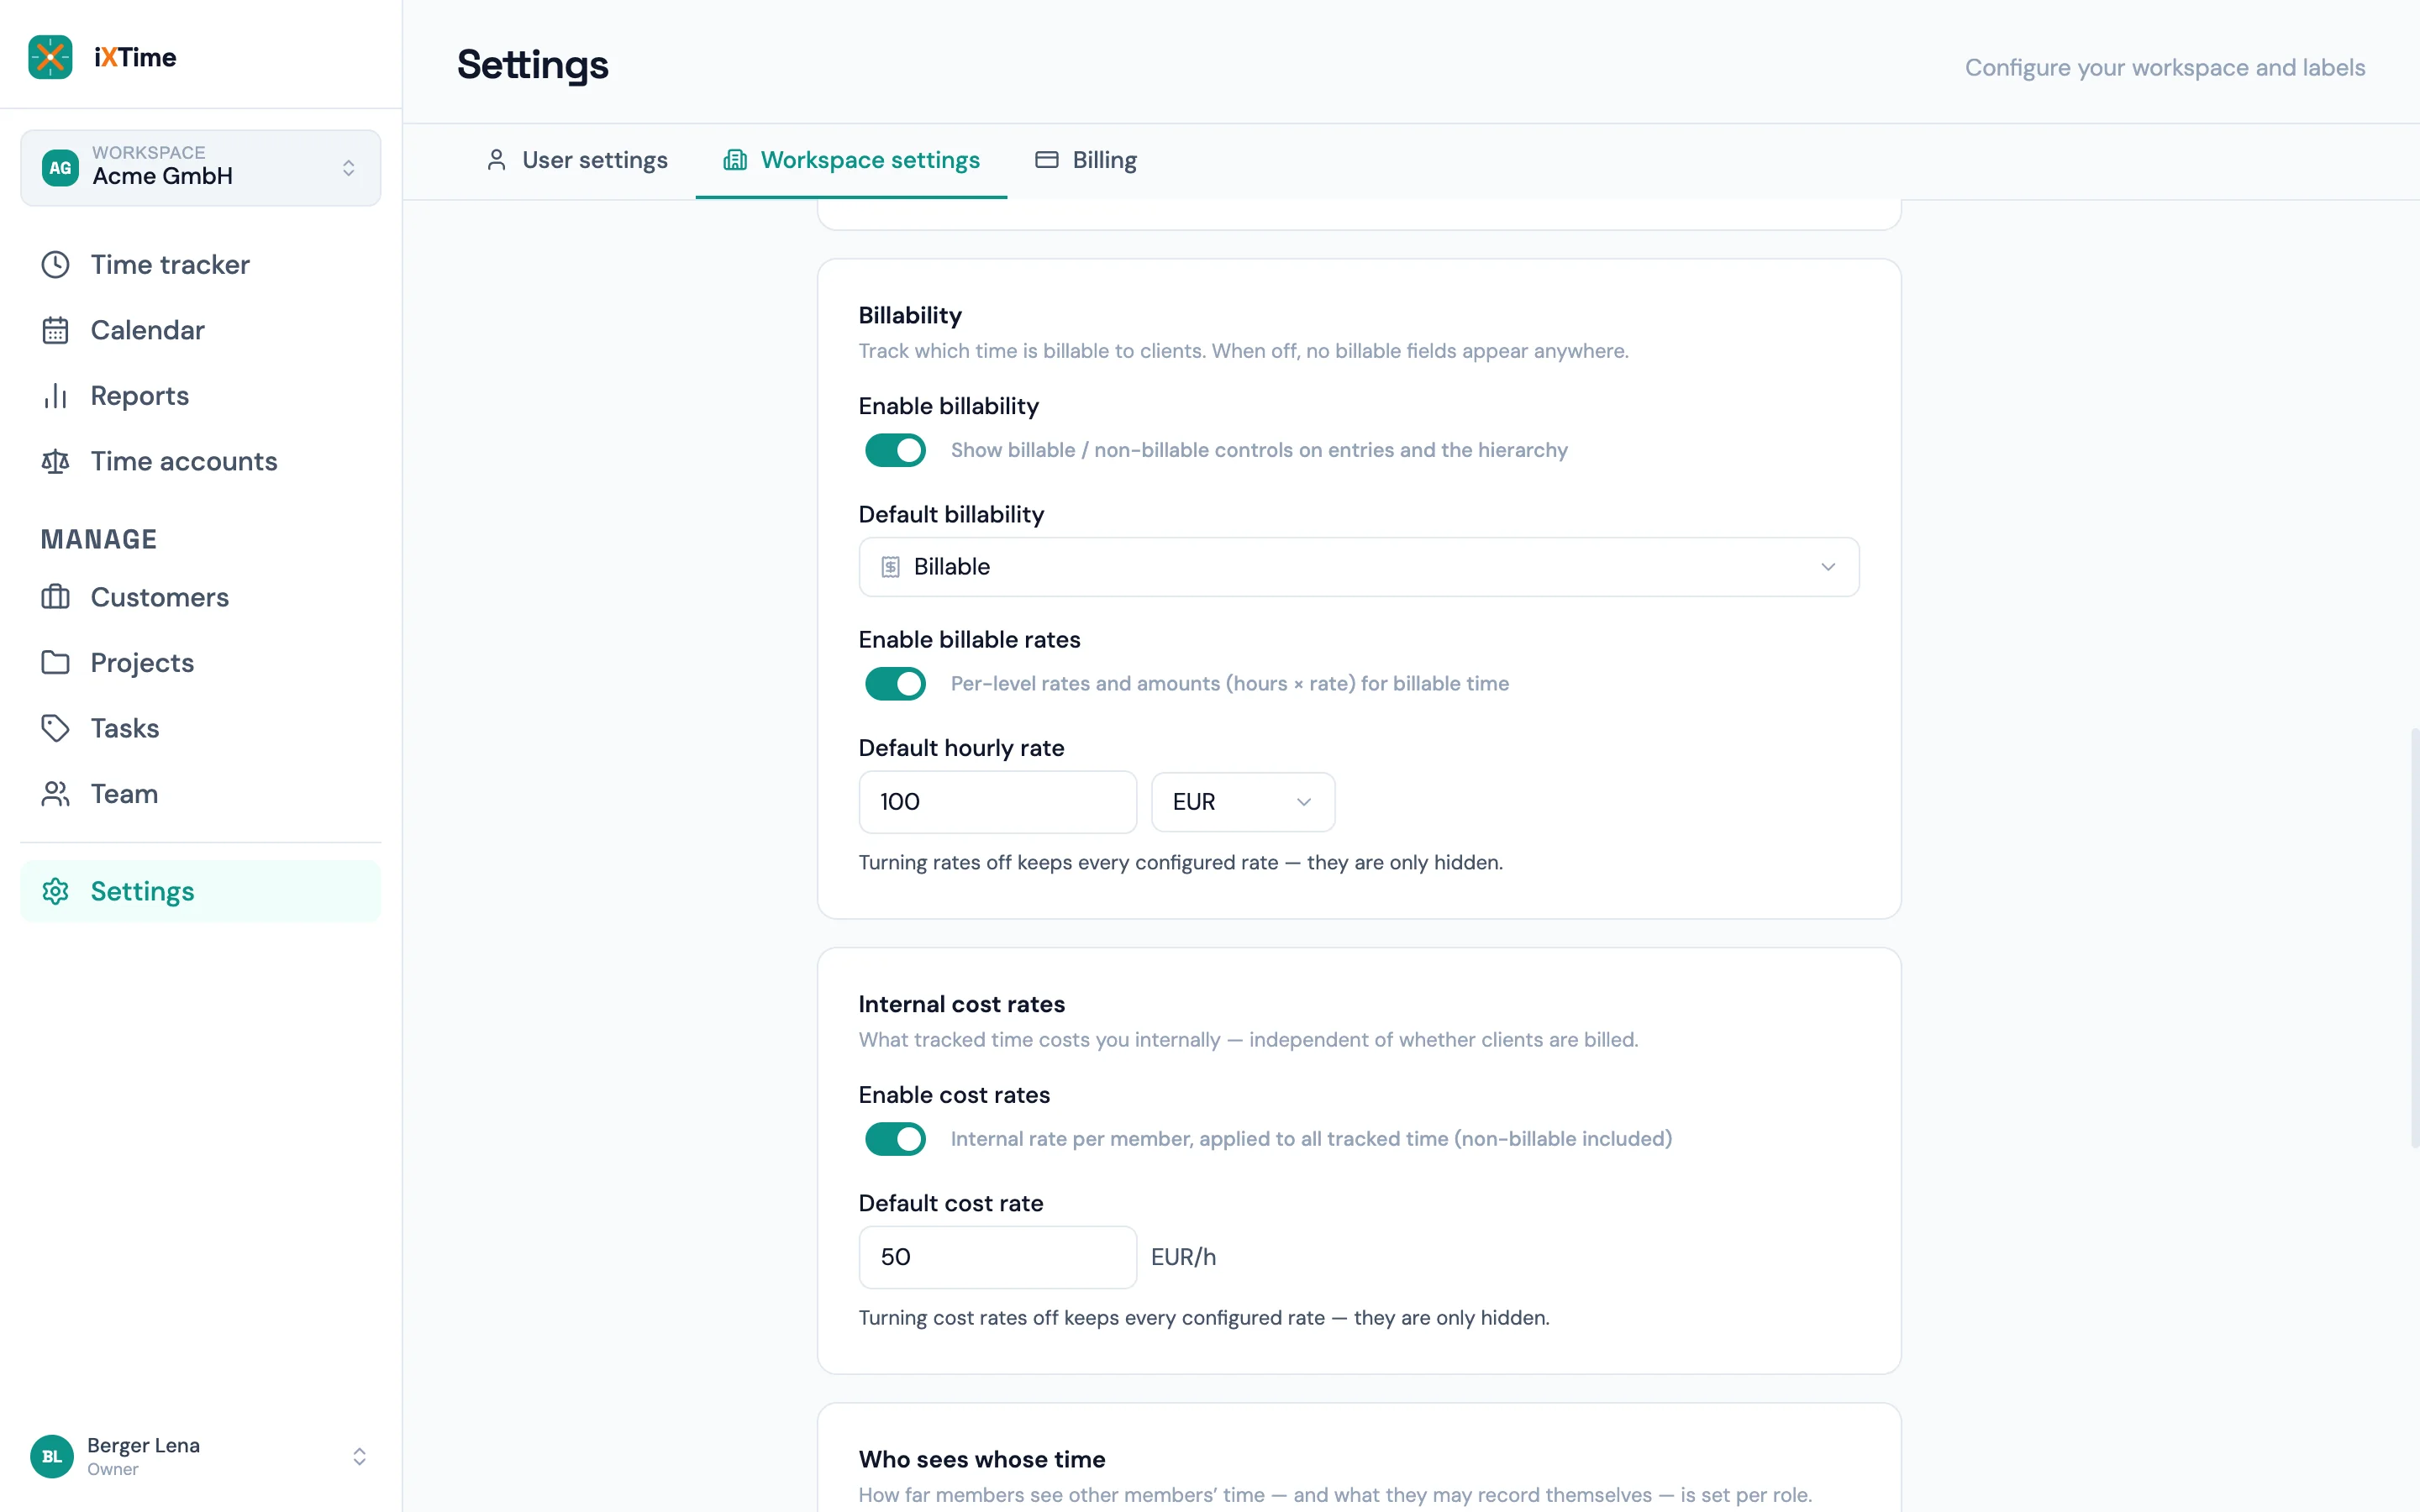Open Reports page
Image resolution: width=2420 pixels, height=1512 pixels.
pyautogui.click(x=200, y=396)
